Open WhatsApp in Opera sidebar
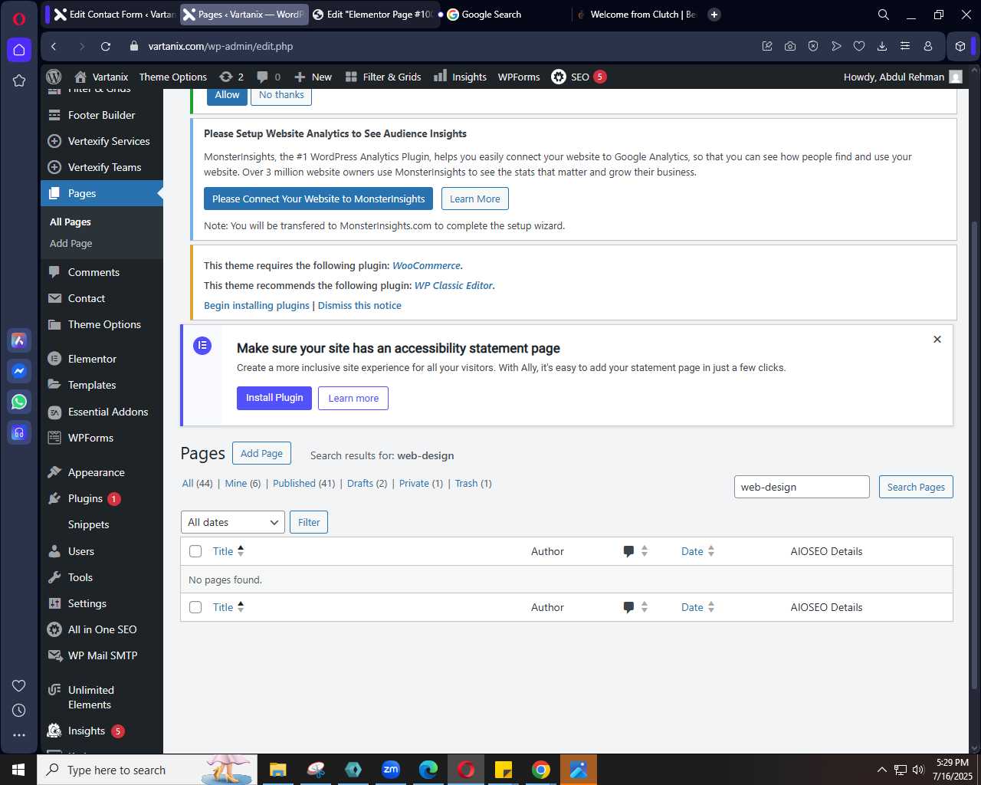The height and width of the screenshot is (785, 981). pos(19,402)
